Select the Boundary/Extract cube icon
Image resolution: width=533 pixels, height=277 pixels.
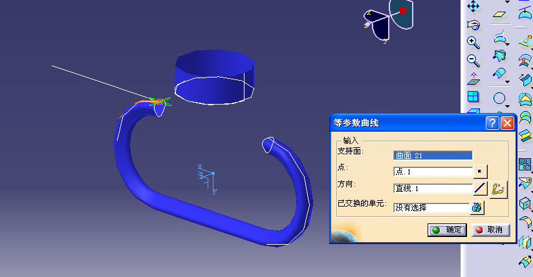coord(525,203)
